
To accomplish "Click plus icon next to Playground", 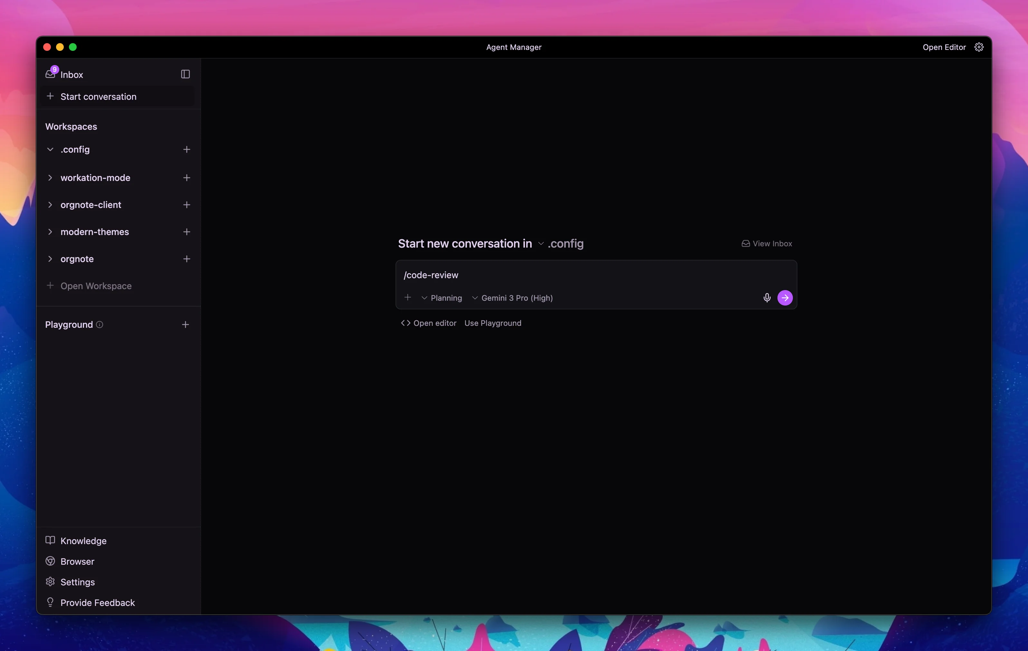I will (185, 325).
